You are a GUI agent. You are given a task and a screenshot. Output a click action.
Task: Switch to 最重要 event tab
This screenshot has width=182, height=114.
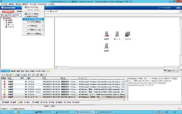[x=13, y=71]
